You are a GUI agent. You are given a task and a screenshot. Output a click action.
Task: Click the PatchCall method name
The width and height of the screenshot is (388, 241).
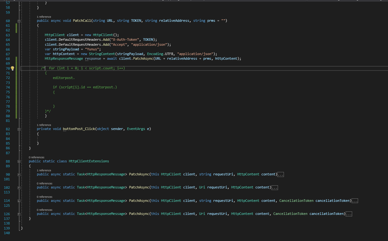point(82,21)
